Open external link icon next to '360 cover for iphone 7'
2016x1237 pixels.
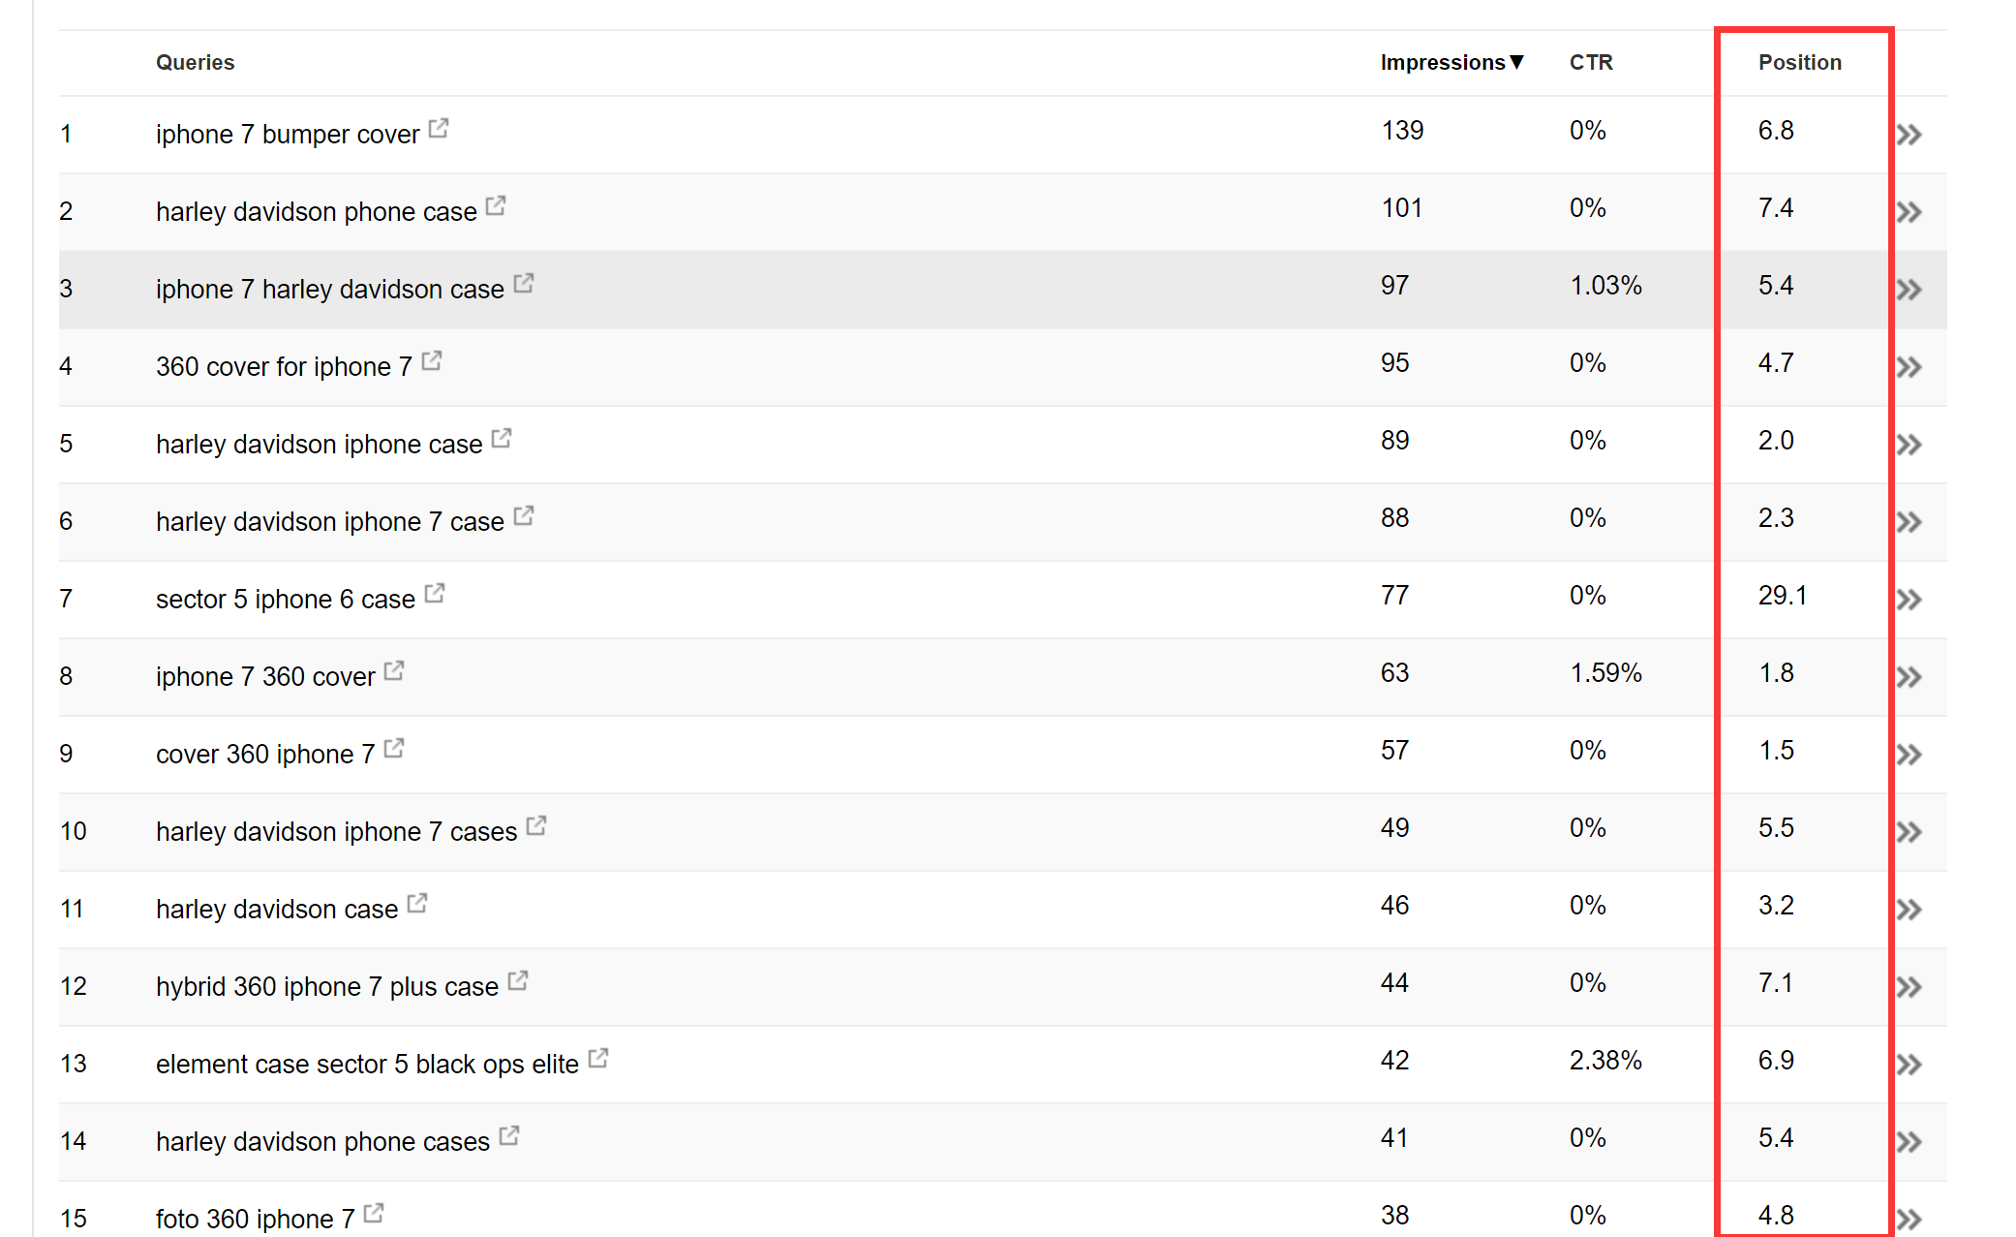[432, 360]
